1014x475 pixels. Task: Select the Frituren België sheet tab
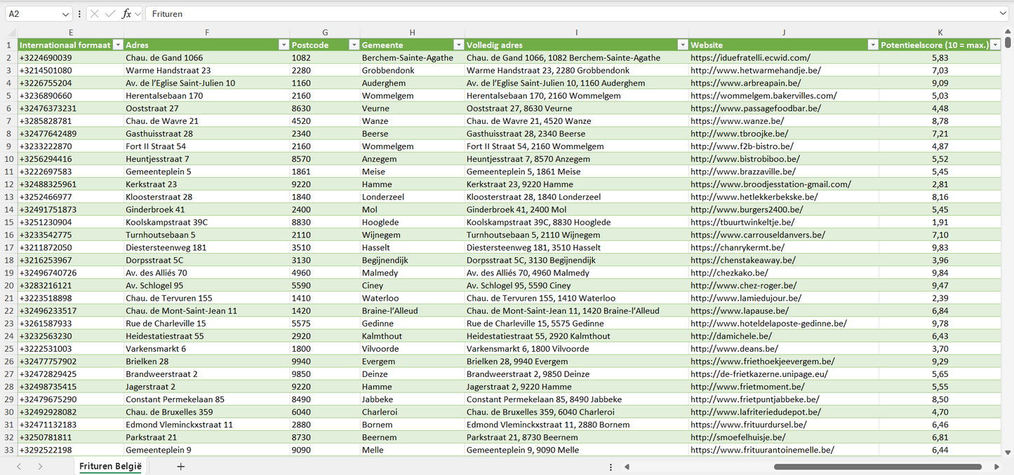[110, 467]
